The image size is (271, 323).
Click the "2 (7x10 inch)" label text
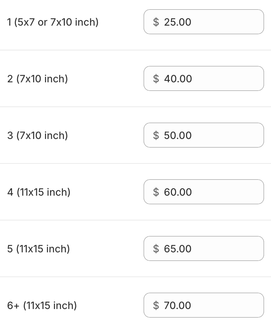38,79
